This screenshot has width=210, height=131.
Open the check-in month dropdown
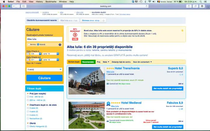click(50, 54)
